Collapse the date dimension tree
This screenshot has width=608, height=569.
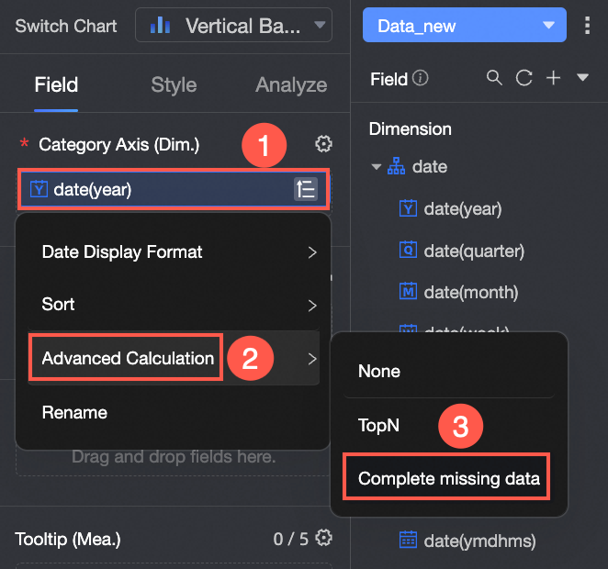[x=377, y=167]
